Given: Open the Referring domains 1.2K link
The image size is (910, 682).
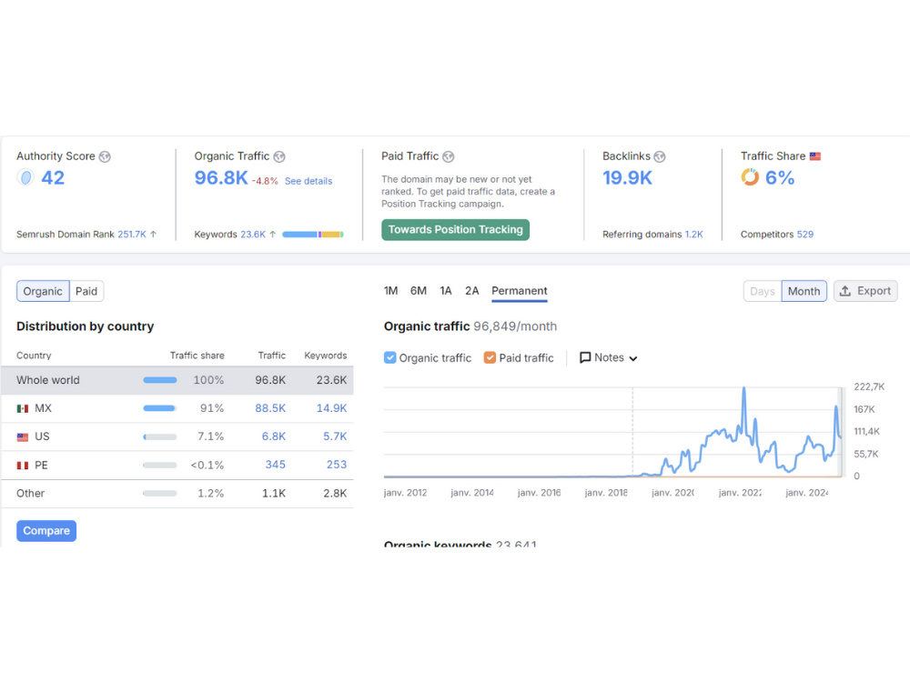Looking at the screenshot, I should click(693, 235).
